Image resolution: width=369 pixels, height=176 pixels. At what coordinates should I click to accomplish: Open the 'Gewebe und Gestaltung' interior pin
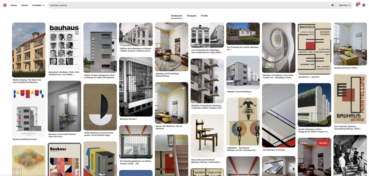(172, 47)
